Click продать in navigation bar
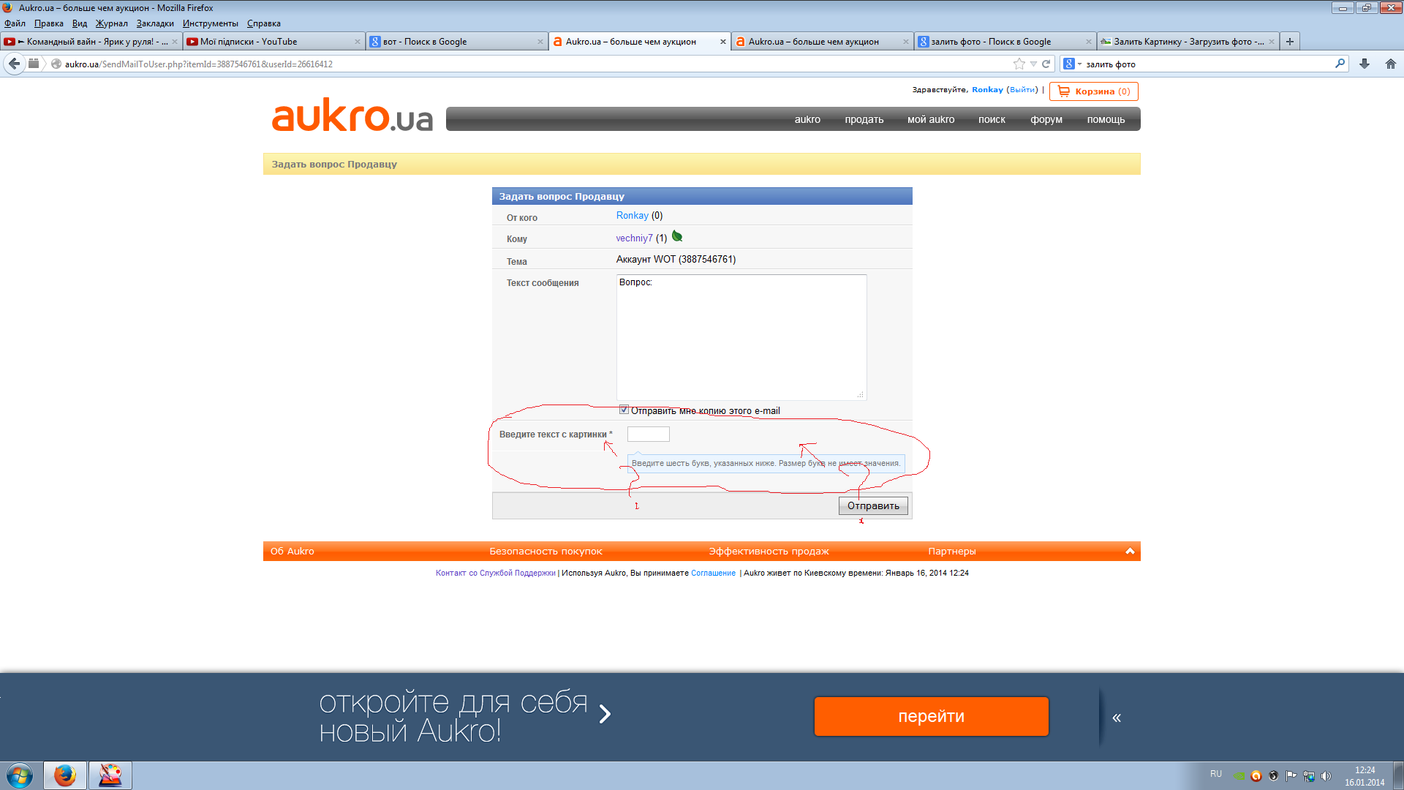 tap(864, 119)
